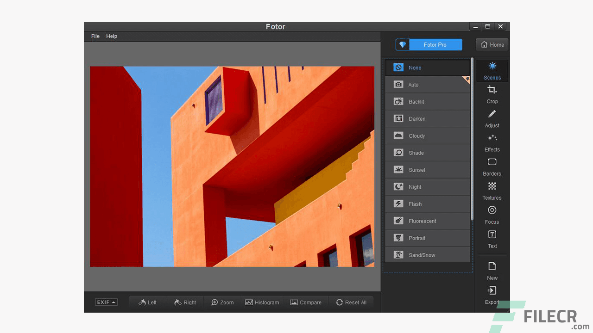Image resolution: width=593 pixels, height=333 pixels.
Task: Compare photo with the original
Action: point(306,302)
